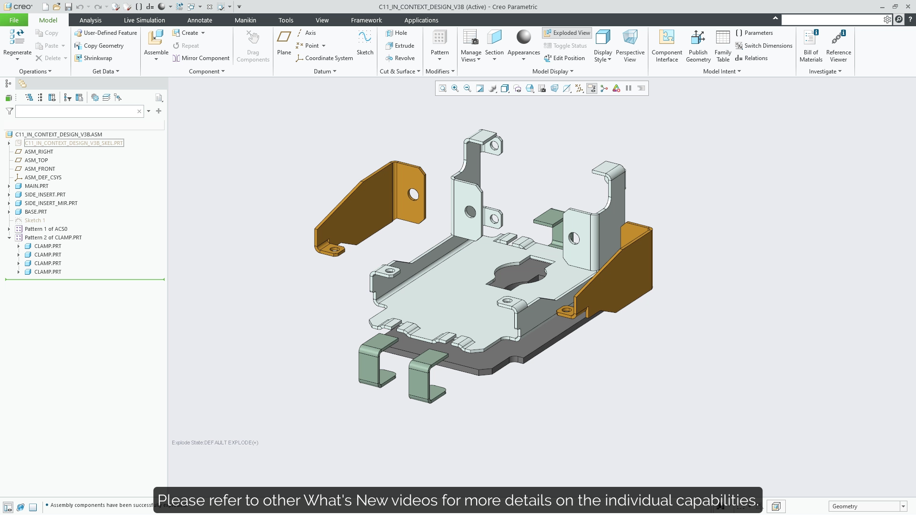Open the Framework tab
Viewport: 916px width, 515px height.
point(366,20)
